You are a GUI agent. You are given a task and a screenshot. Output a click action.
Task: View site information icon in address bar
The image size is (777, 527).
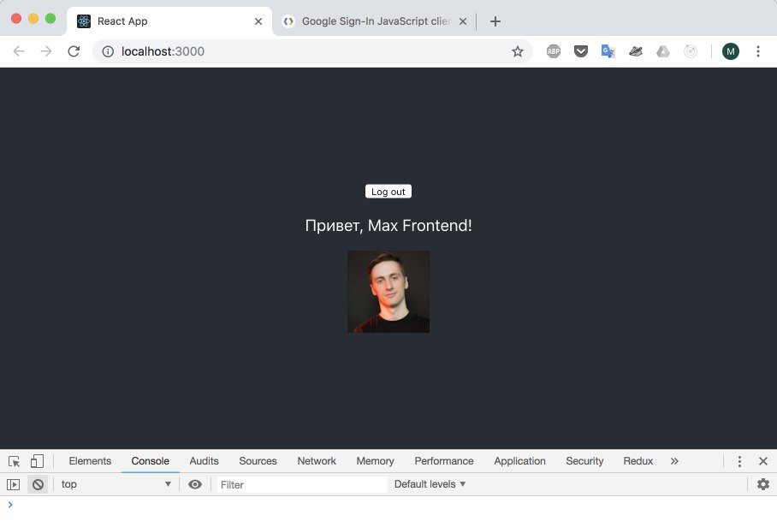point(108,51)
